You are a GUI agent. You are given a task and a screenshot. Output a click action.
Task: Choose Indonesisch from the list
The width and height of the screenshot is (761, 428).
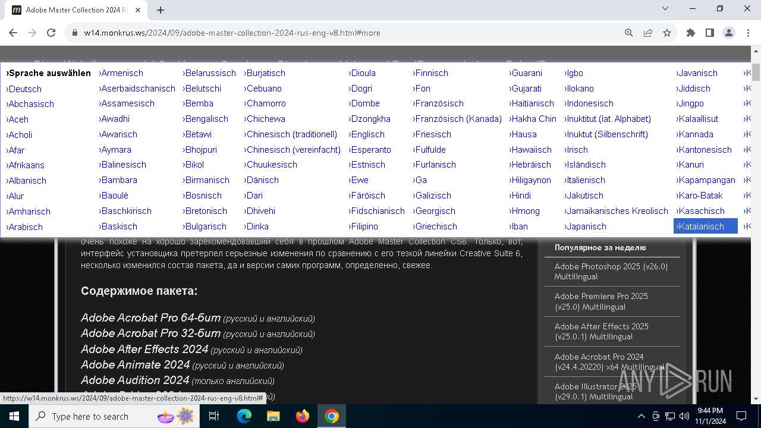tap(589, 103)
